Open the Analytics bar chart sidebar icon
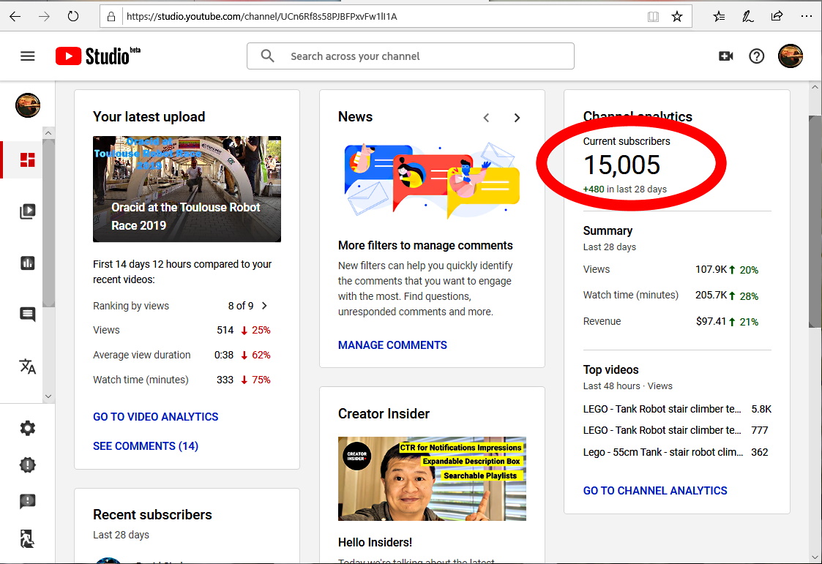 [27, 263]
